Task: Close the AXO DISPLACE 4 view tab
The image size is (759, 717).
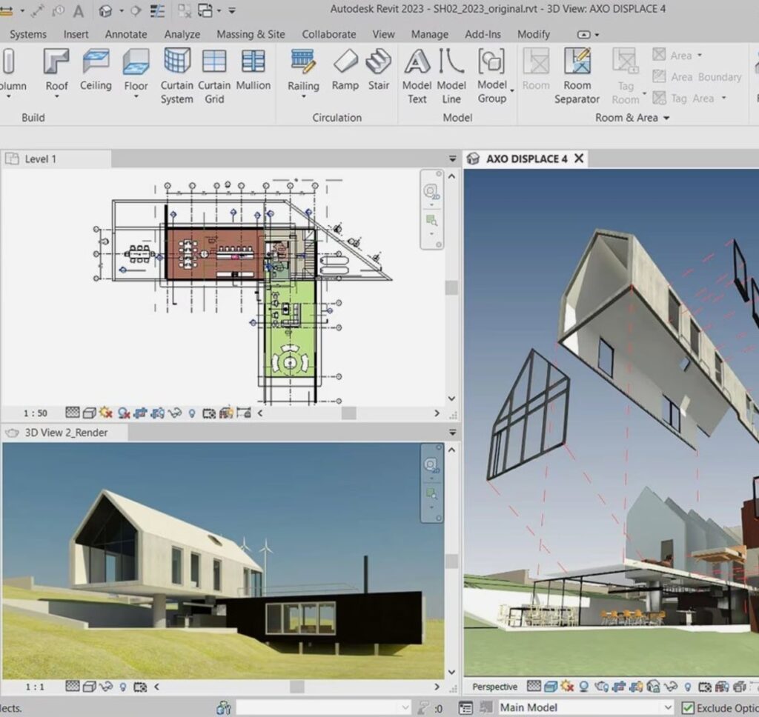Action: pyautogui.click(x=579, y=159)
